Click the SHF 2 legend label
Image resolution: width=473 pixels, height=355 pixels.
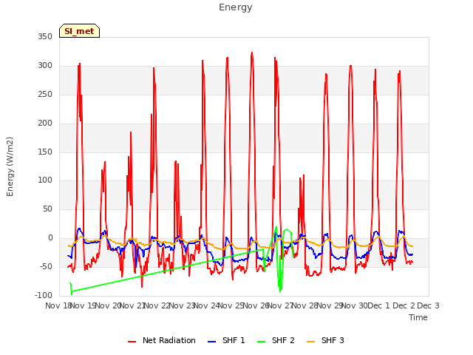(x=283, y=340)
